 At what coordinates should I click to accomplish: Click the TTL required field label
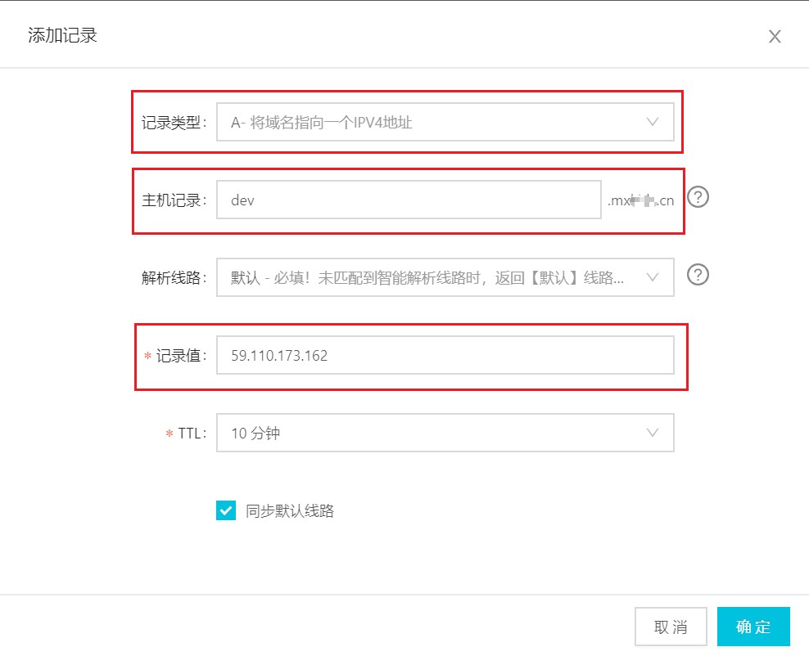tap(191, 434)
